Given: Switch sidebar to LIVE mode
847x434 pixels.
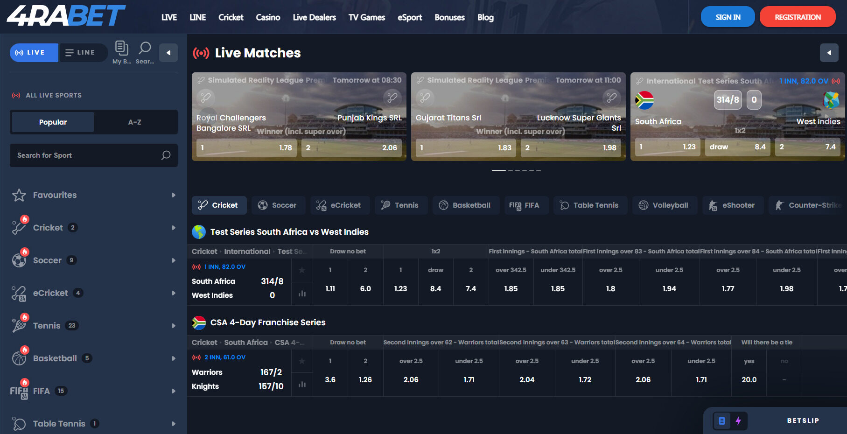Looking at the screenshot, I should coord(34,53).
